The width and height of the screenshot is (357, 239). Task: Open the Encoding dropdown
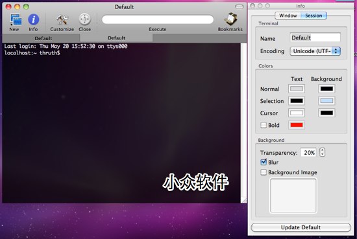pyautogui.click(x=315, y=51)
